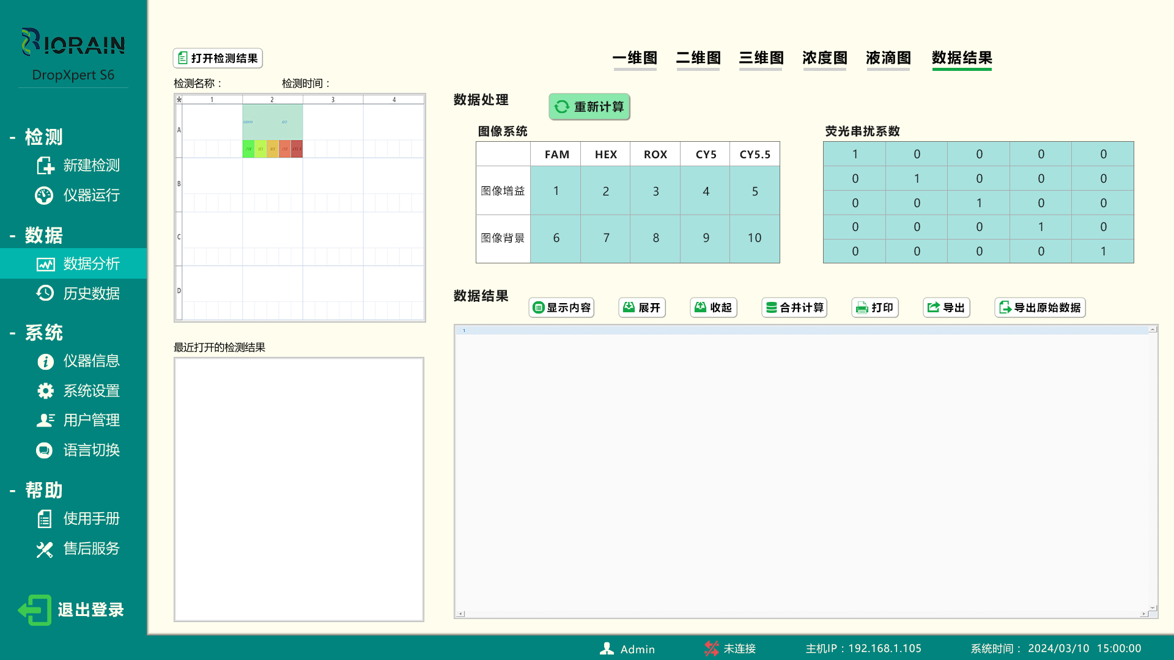
Task: Switch to the 液滴图 tab
Action: (888, 58)
